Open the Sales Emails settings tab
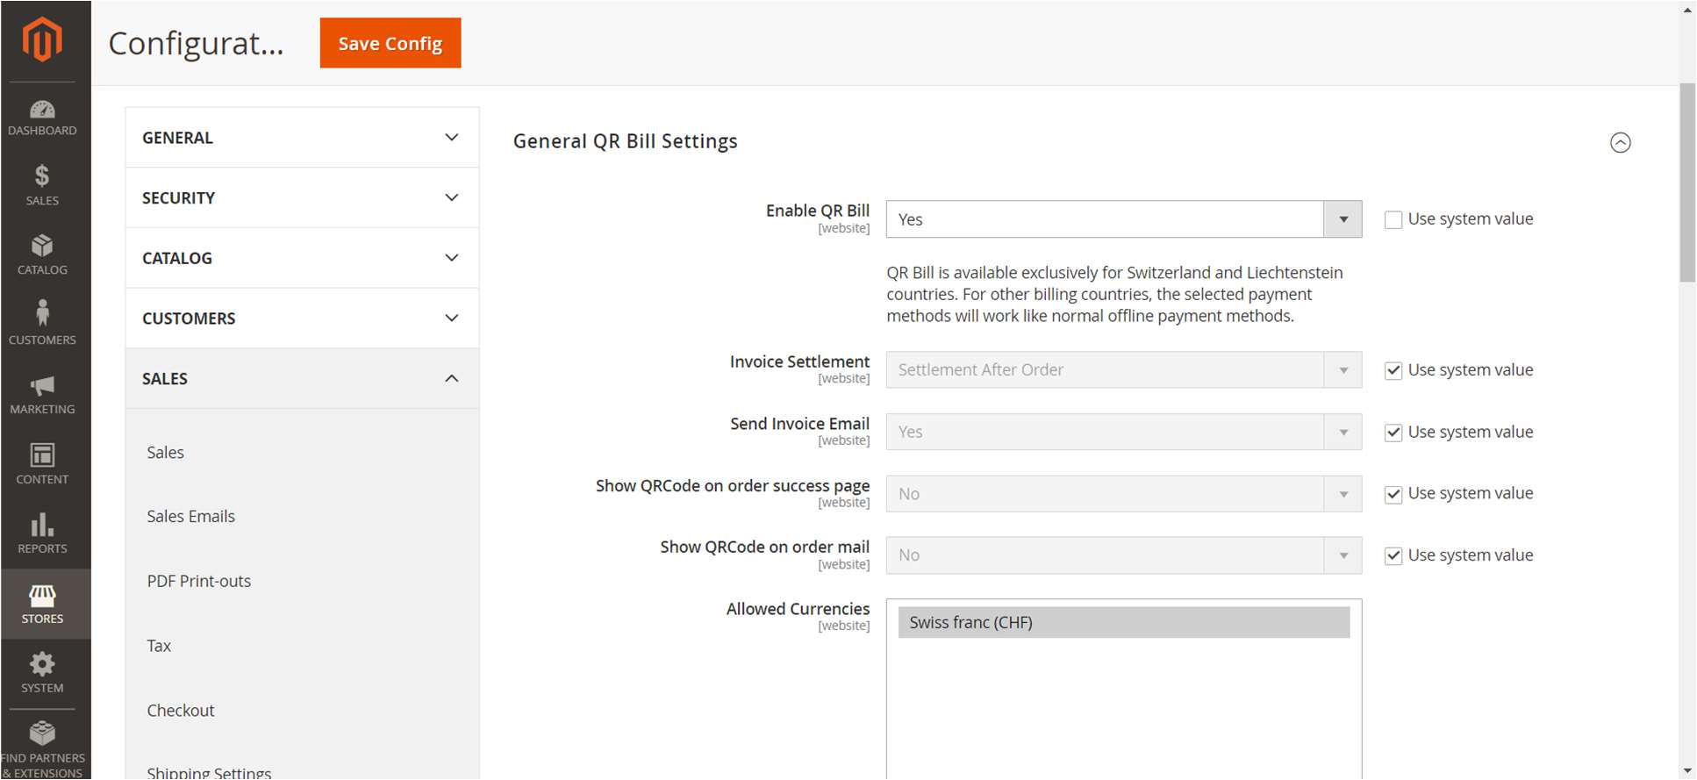Viewport: 1697px width, 780px height. click(191, 517)
